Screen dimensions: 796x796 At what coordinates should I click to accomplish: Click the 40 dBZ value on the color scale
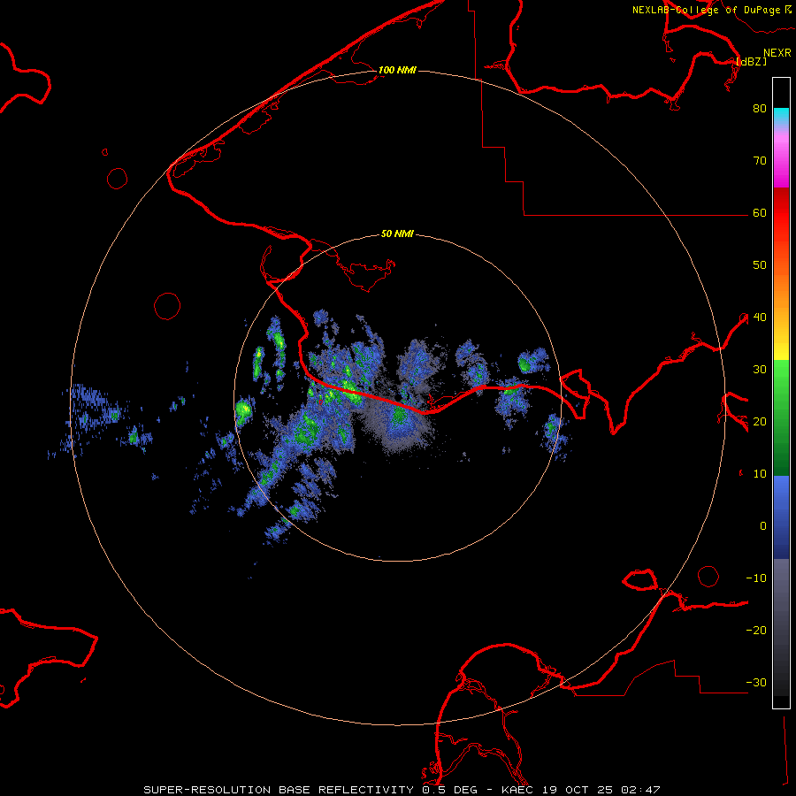point(760,318)
